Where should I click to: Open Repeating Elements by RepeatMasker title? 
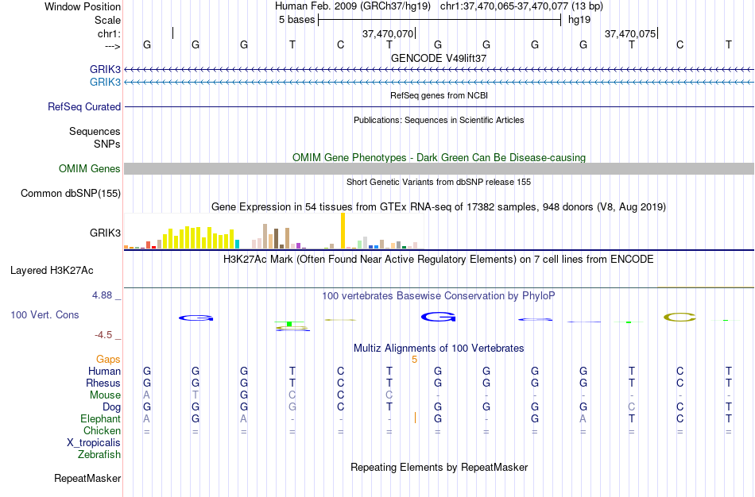(439, 467)
